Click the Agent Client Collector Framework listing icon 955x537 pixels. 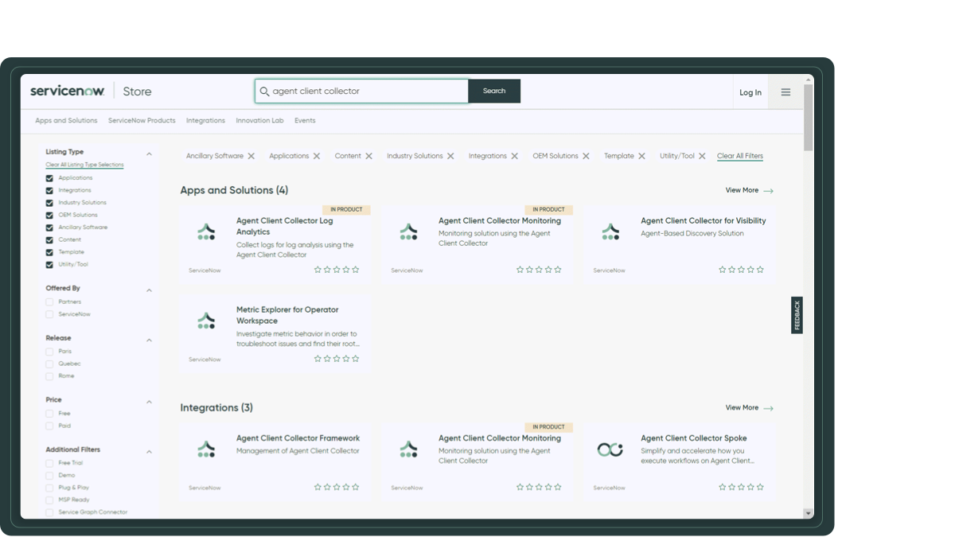(205, 449)
